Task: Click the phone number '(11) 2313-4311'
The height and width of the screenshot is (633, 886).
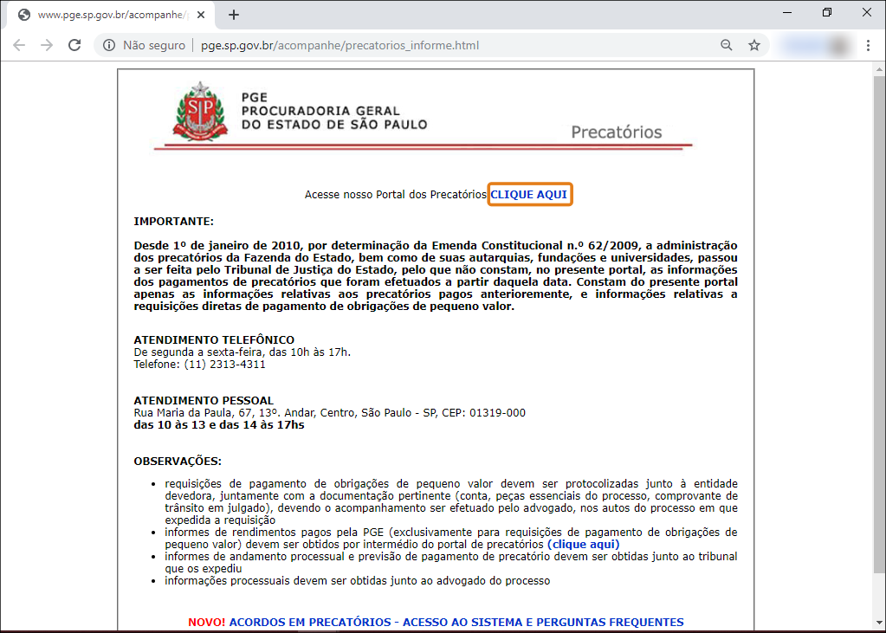Action: pyautogui.click(x=225, y=365)
